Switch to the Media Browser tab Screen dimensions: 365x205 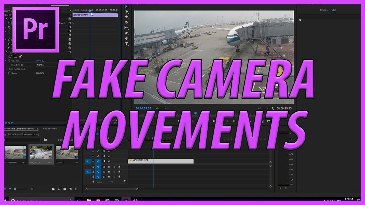pos(50,128)
